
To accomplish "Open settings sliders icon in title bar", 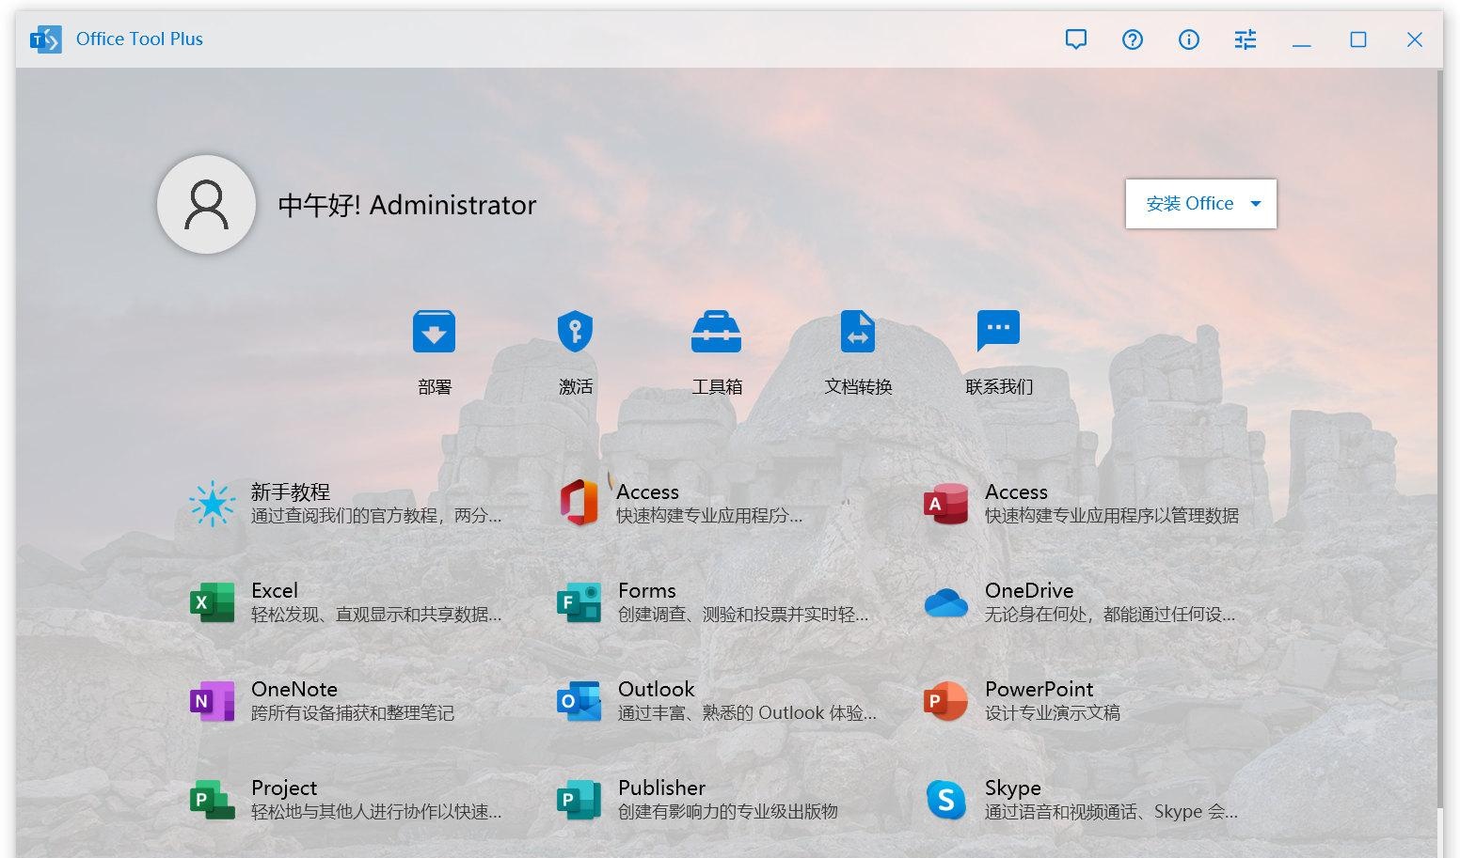I will (x=1246, y=39).
